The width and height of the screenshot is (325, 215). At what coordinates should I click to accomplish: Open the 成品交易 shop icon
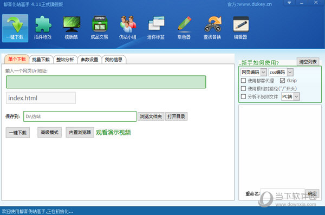(x=100, y=28)
